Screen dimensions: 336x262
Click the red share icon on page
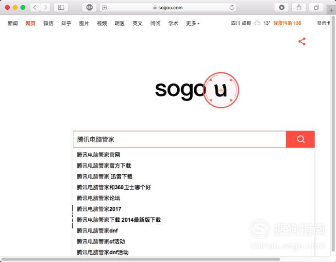click(x=302, y=42)
